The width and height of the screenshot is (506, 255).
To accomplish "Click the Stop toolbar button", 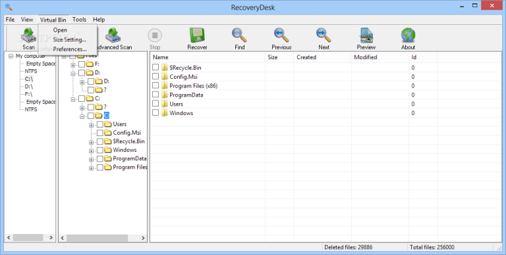I will pos(155,39).
